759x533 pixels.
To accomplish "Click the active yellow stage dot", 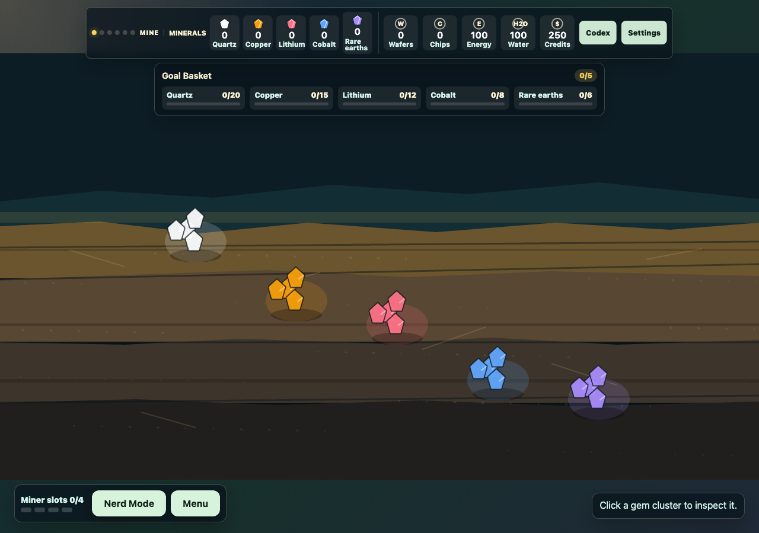I will coord(94,33).
